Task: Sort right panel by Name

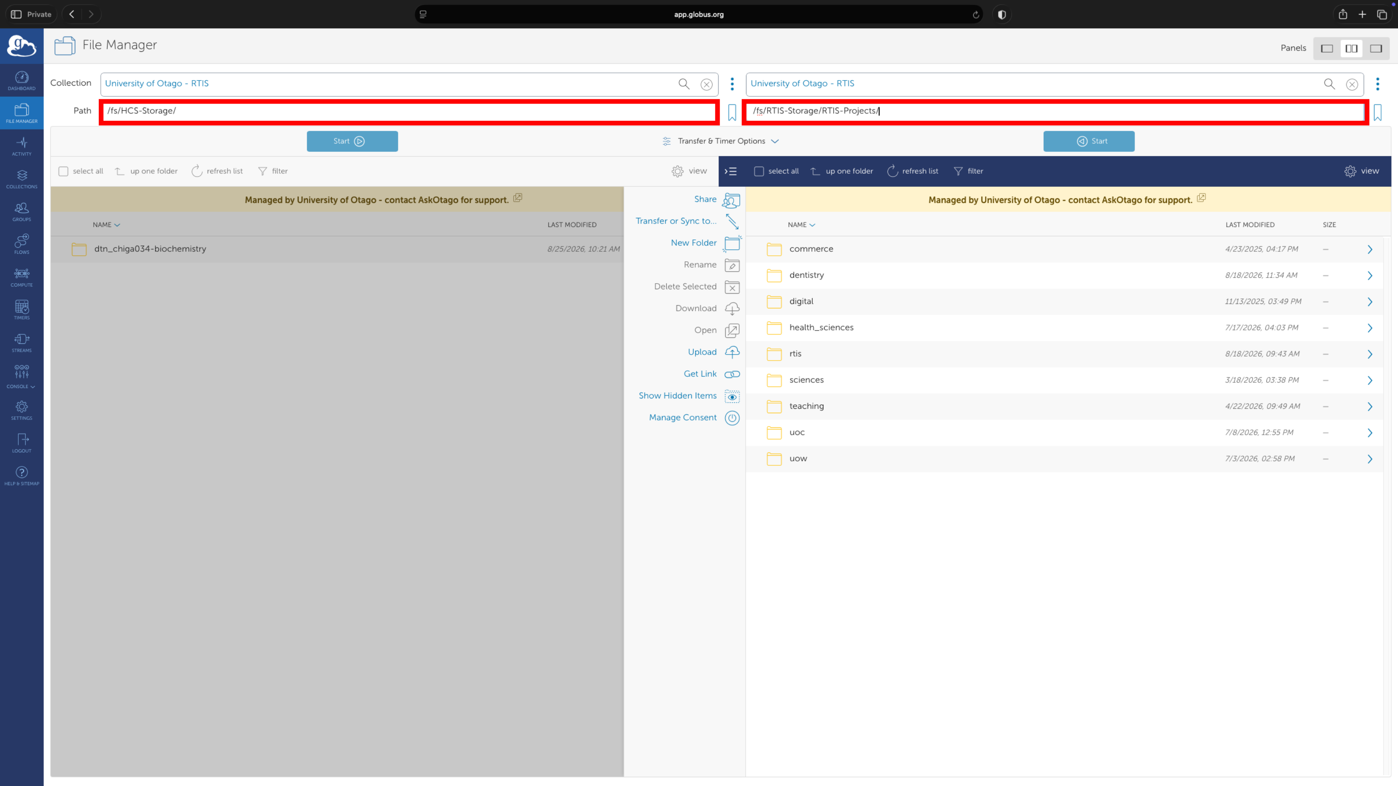Action: [x=801, y=225]
